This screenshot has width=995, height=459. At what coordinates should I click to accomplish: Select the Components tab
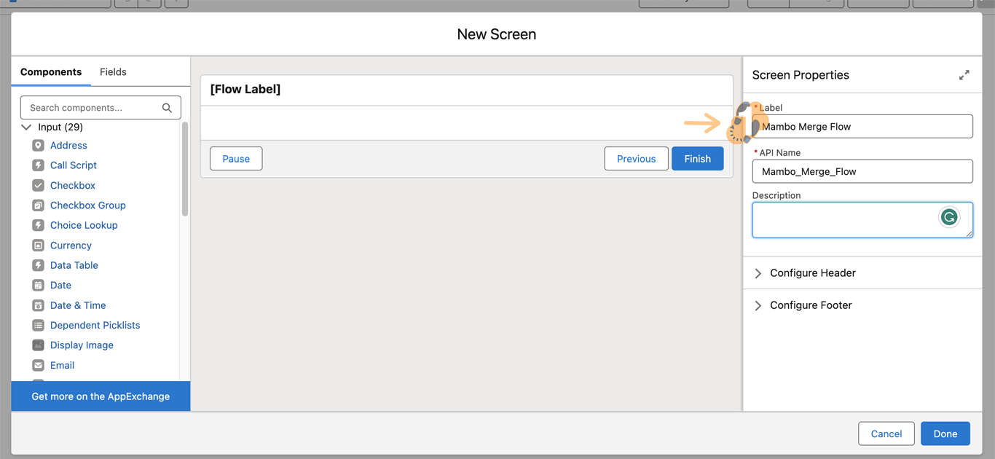pos(51,72)
